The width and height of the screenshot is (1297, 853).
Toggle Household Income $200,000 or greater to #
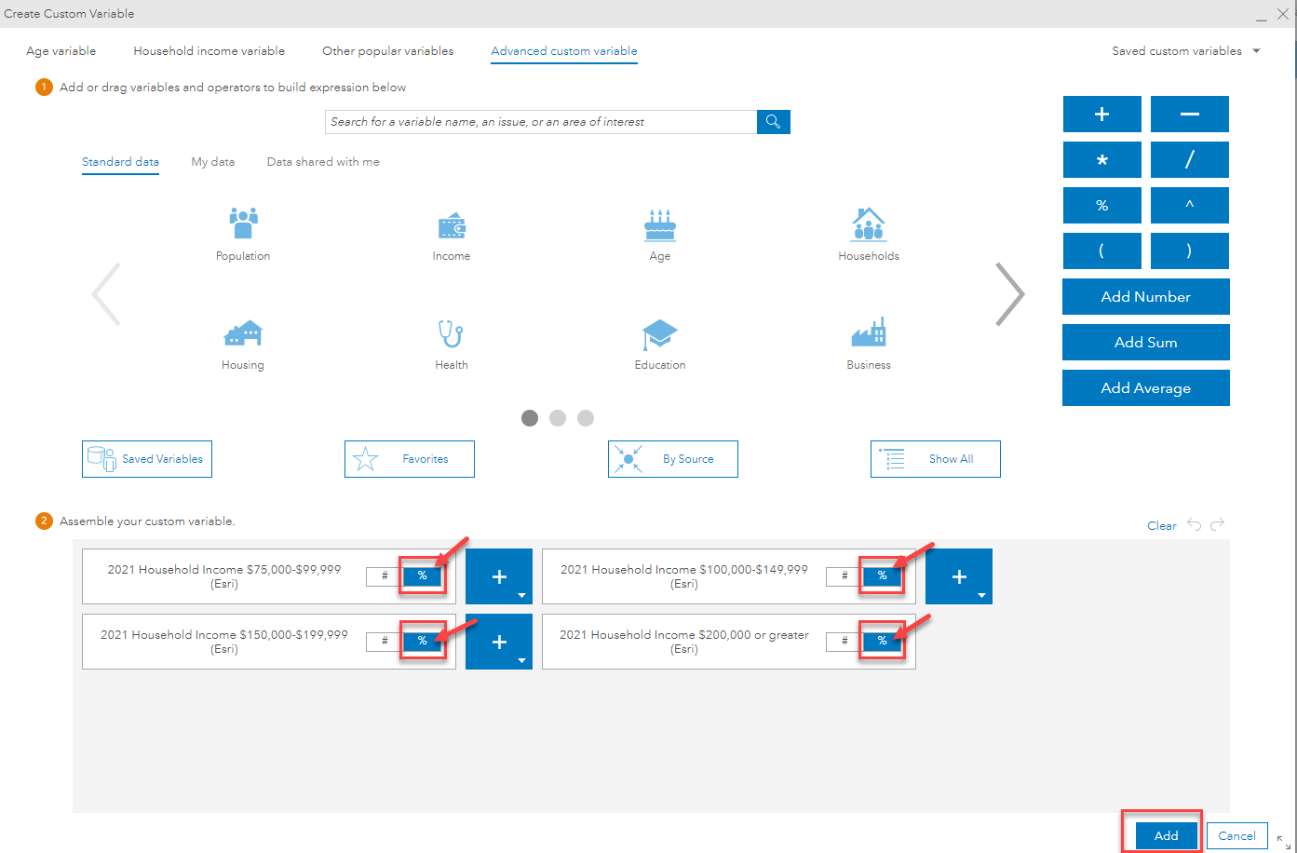coord(844,641)
